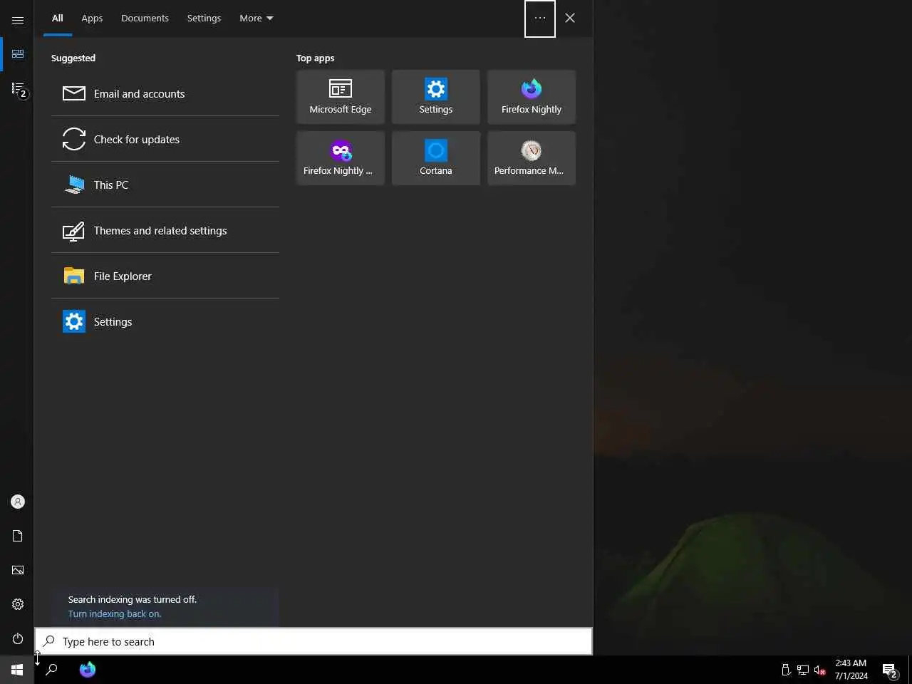Viewport: 912px width, 684px height.
Task: Open network icon in system tray
Action: (803, 670)
